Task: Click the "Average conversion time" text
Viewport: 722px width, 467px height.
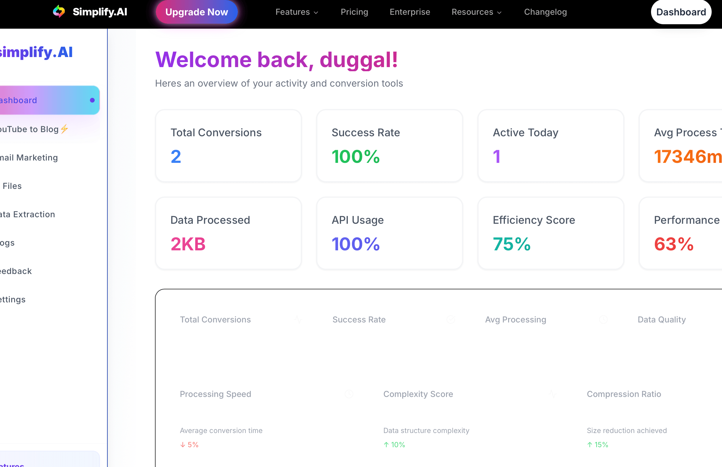Action: coord(221,430)
